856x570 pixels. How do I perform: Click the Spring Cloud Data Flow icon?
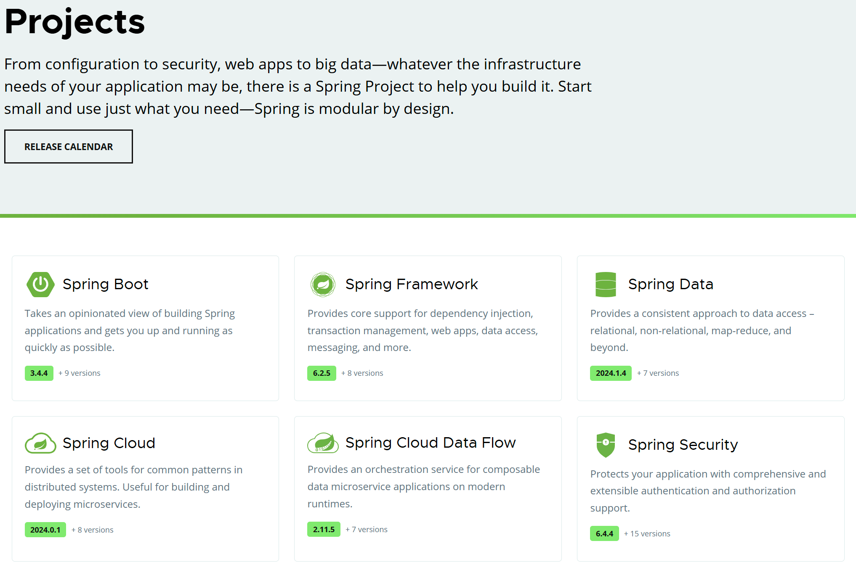pos(323,443)
